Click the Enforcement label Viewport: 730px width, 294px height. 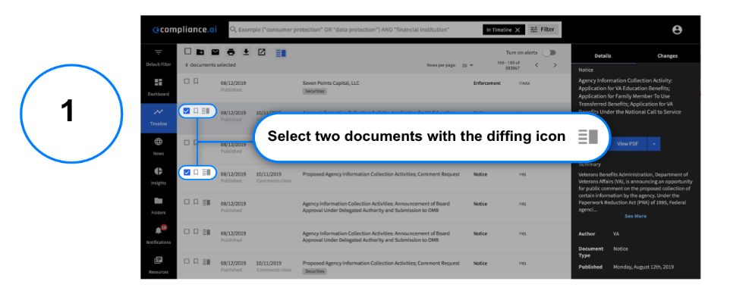coord(487,83)
